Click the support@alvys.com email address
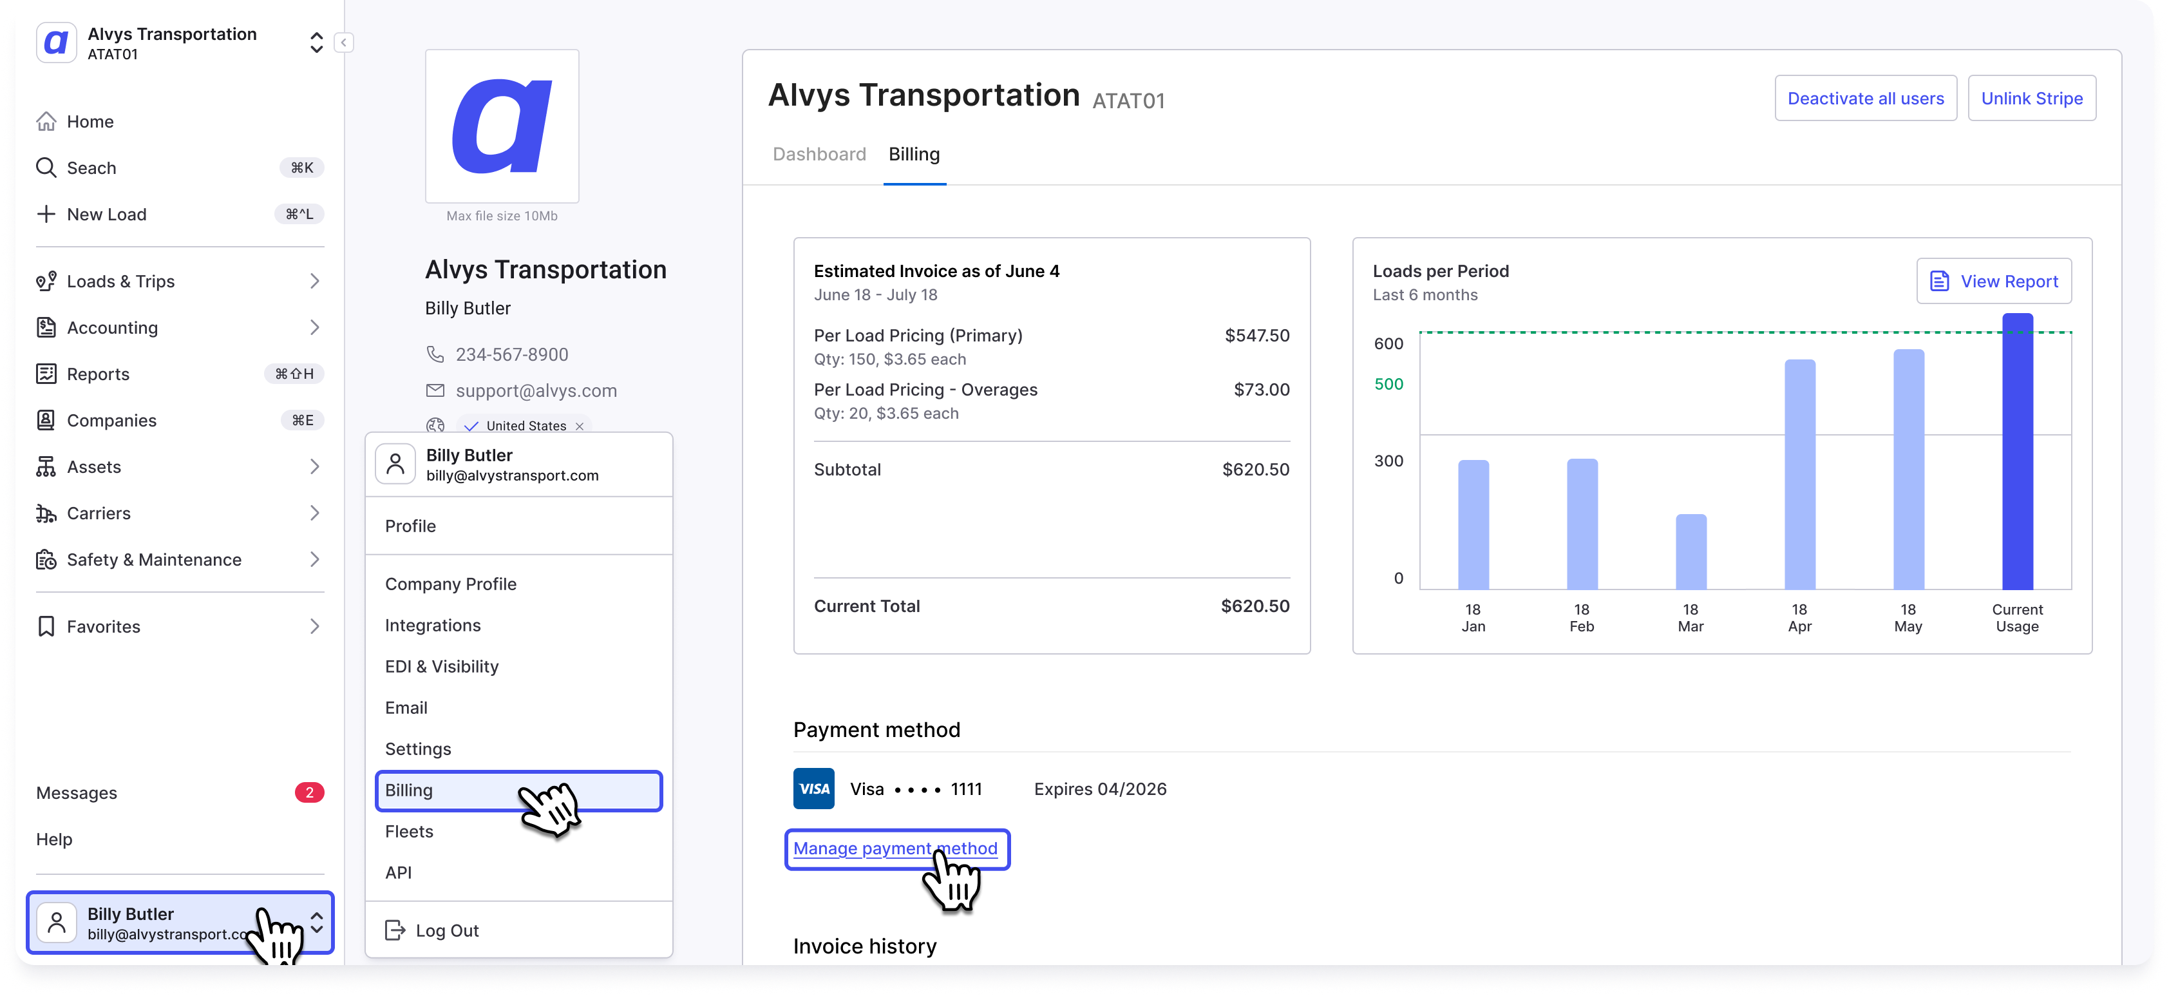The width and height of the screenshot is (2169, 996). tap(536, 390)
